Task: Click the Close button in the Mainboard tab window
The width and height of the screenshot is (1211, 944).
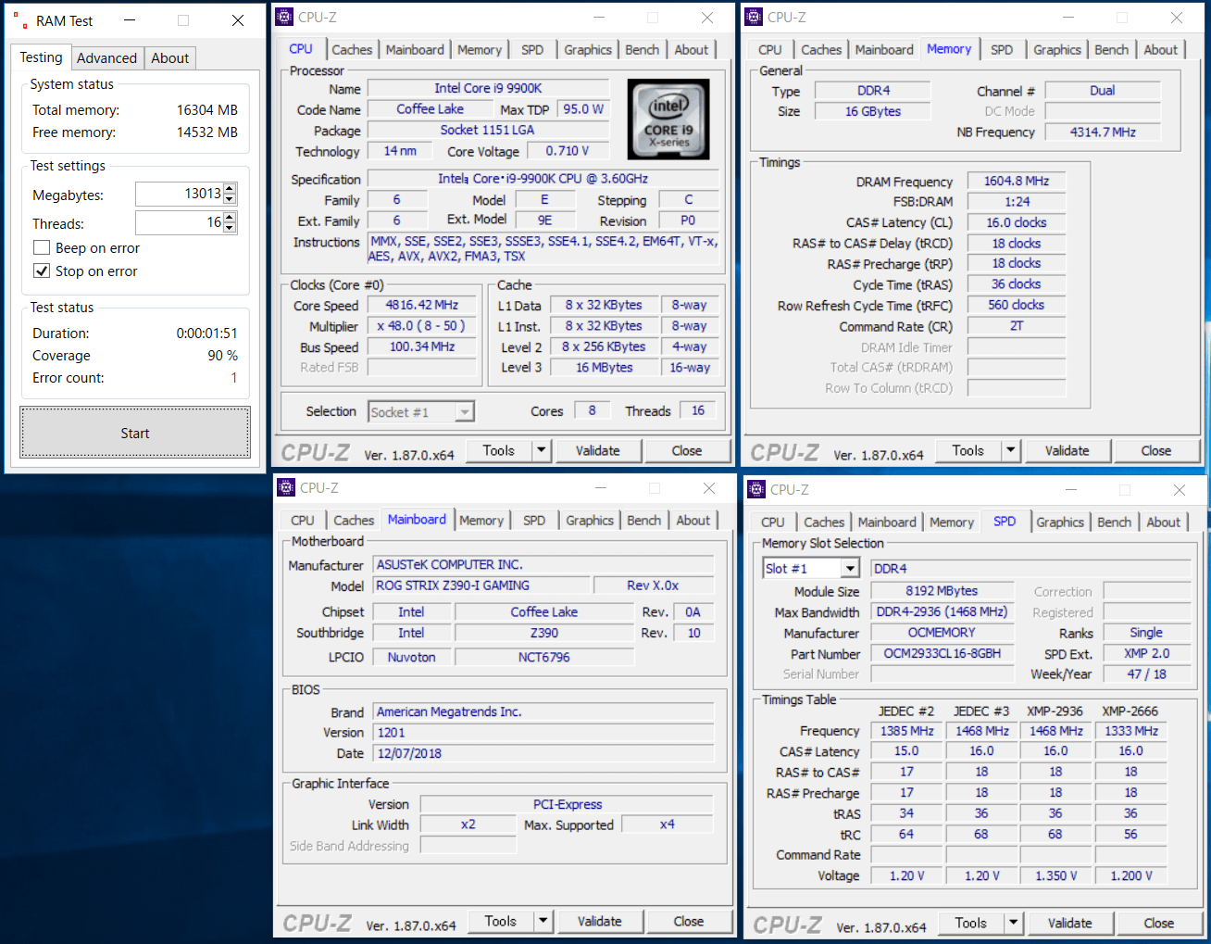Action: tap(689, 922)
